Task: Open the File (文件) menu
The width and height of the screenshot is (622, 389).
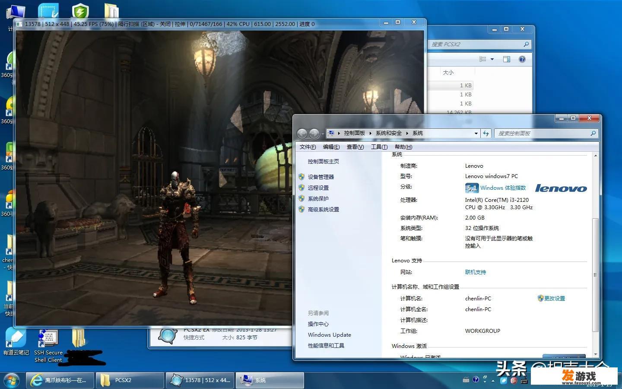Action: (308, 147)
